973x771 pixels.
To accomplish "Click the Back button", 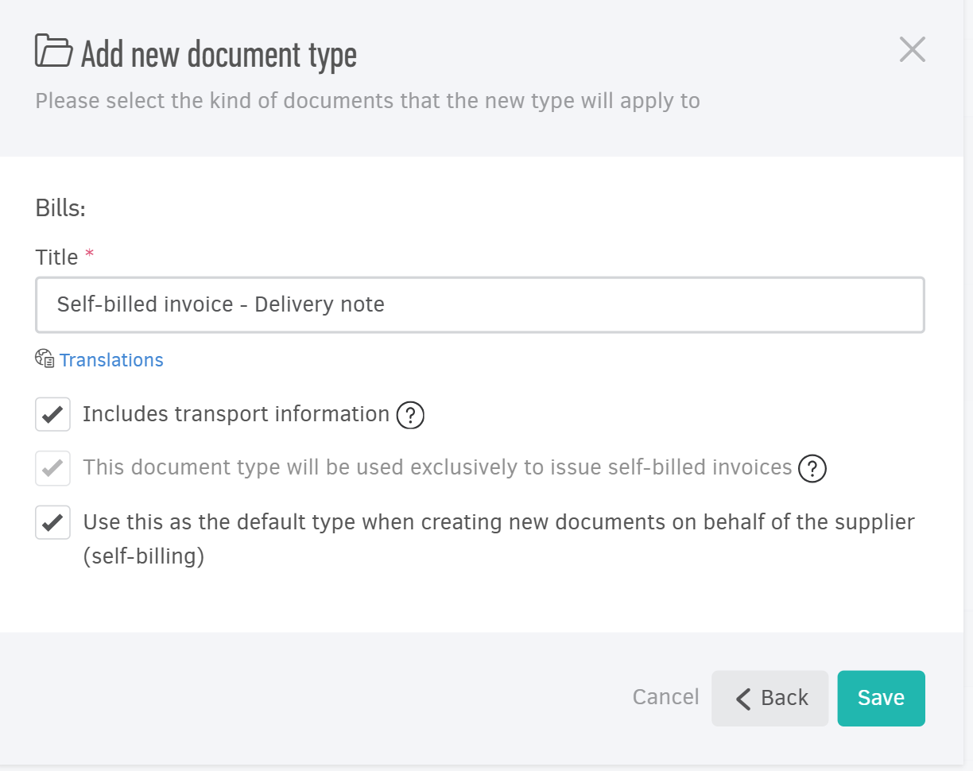I will click(769, 698).
